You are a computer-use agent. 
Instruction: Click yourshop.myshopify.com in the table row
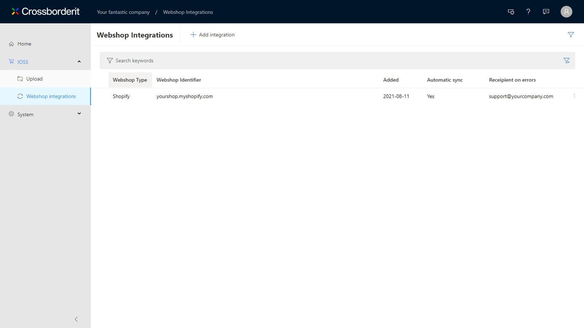185,96
